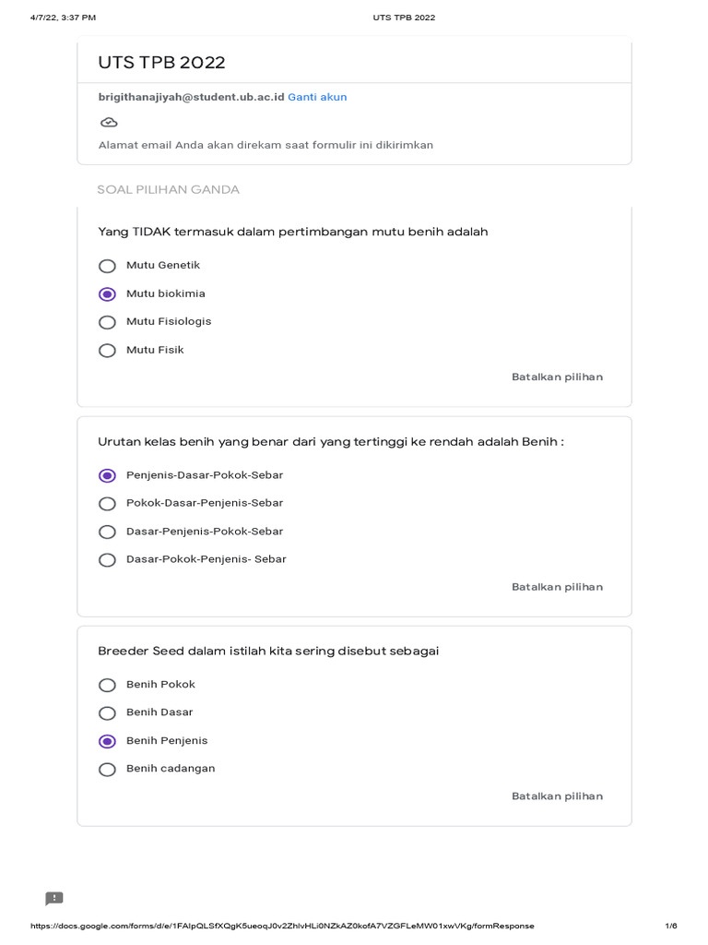
Task: Choose the Mutu Fisiologis answer
Action: point(108,322)
